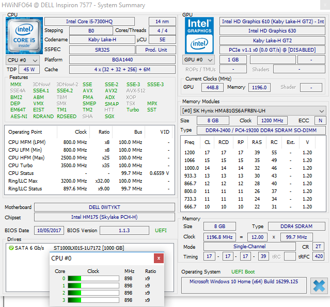Click the CR 2T field
This screenshot has height=307, width=330.
point(319,247)
